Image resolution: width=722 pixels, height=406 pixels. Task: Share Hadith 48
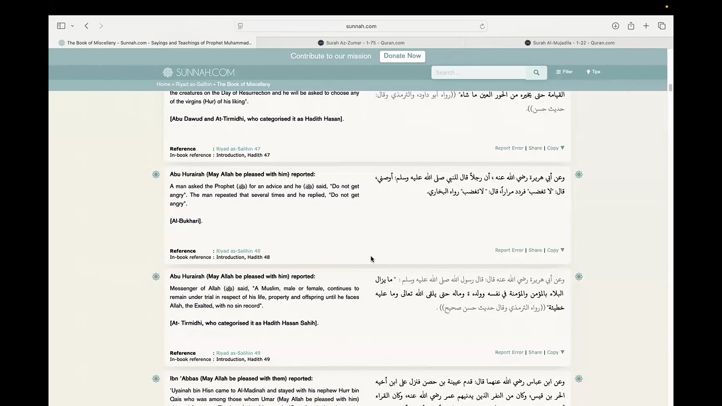point(535,250)
